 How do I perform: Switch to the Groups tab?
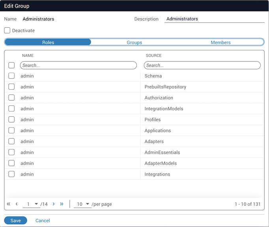(x=134, y=42)
